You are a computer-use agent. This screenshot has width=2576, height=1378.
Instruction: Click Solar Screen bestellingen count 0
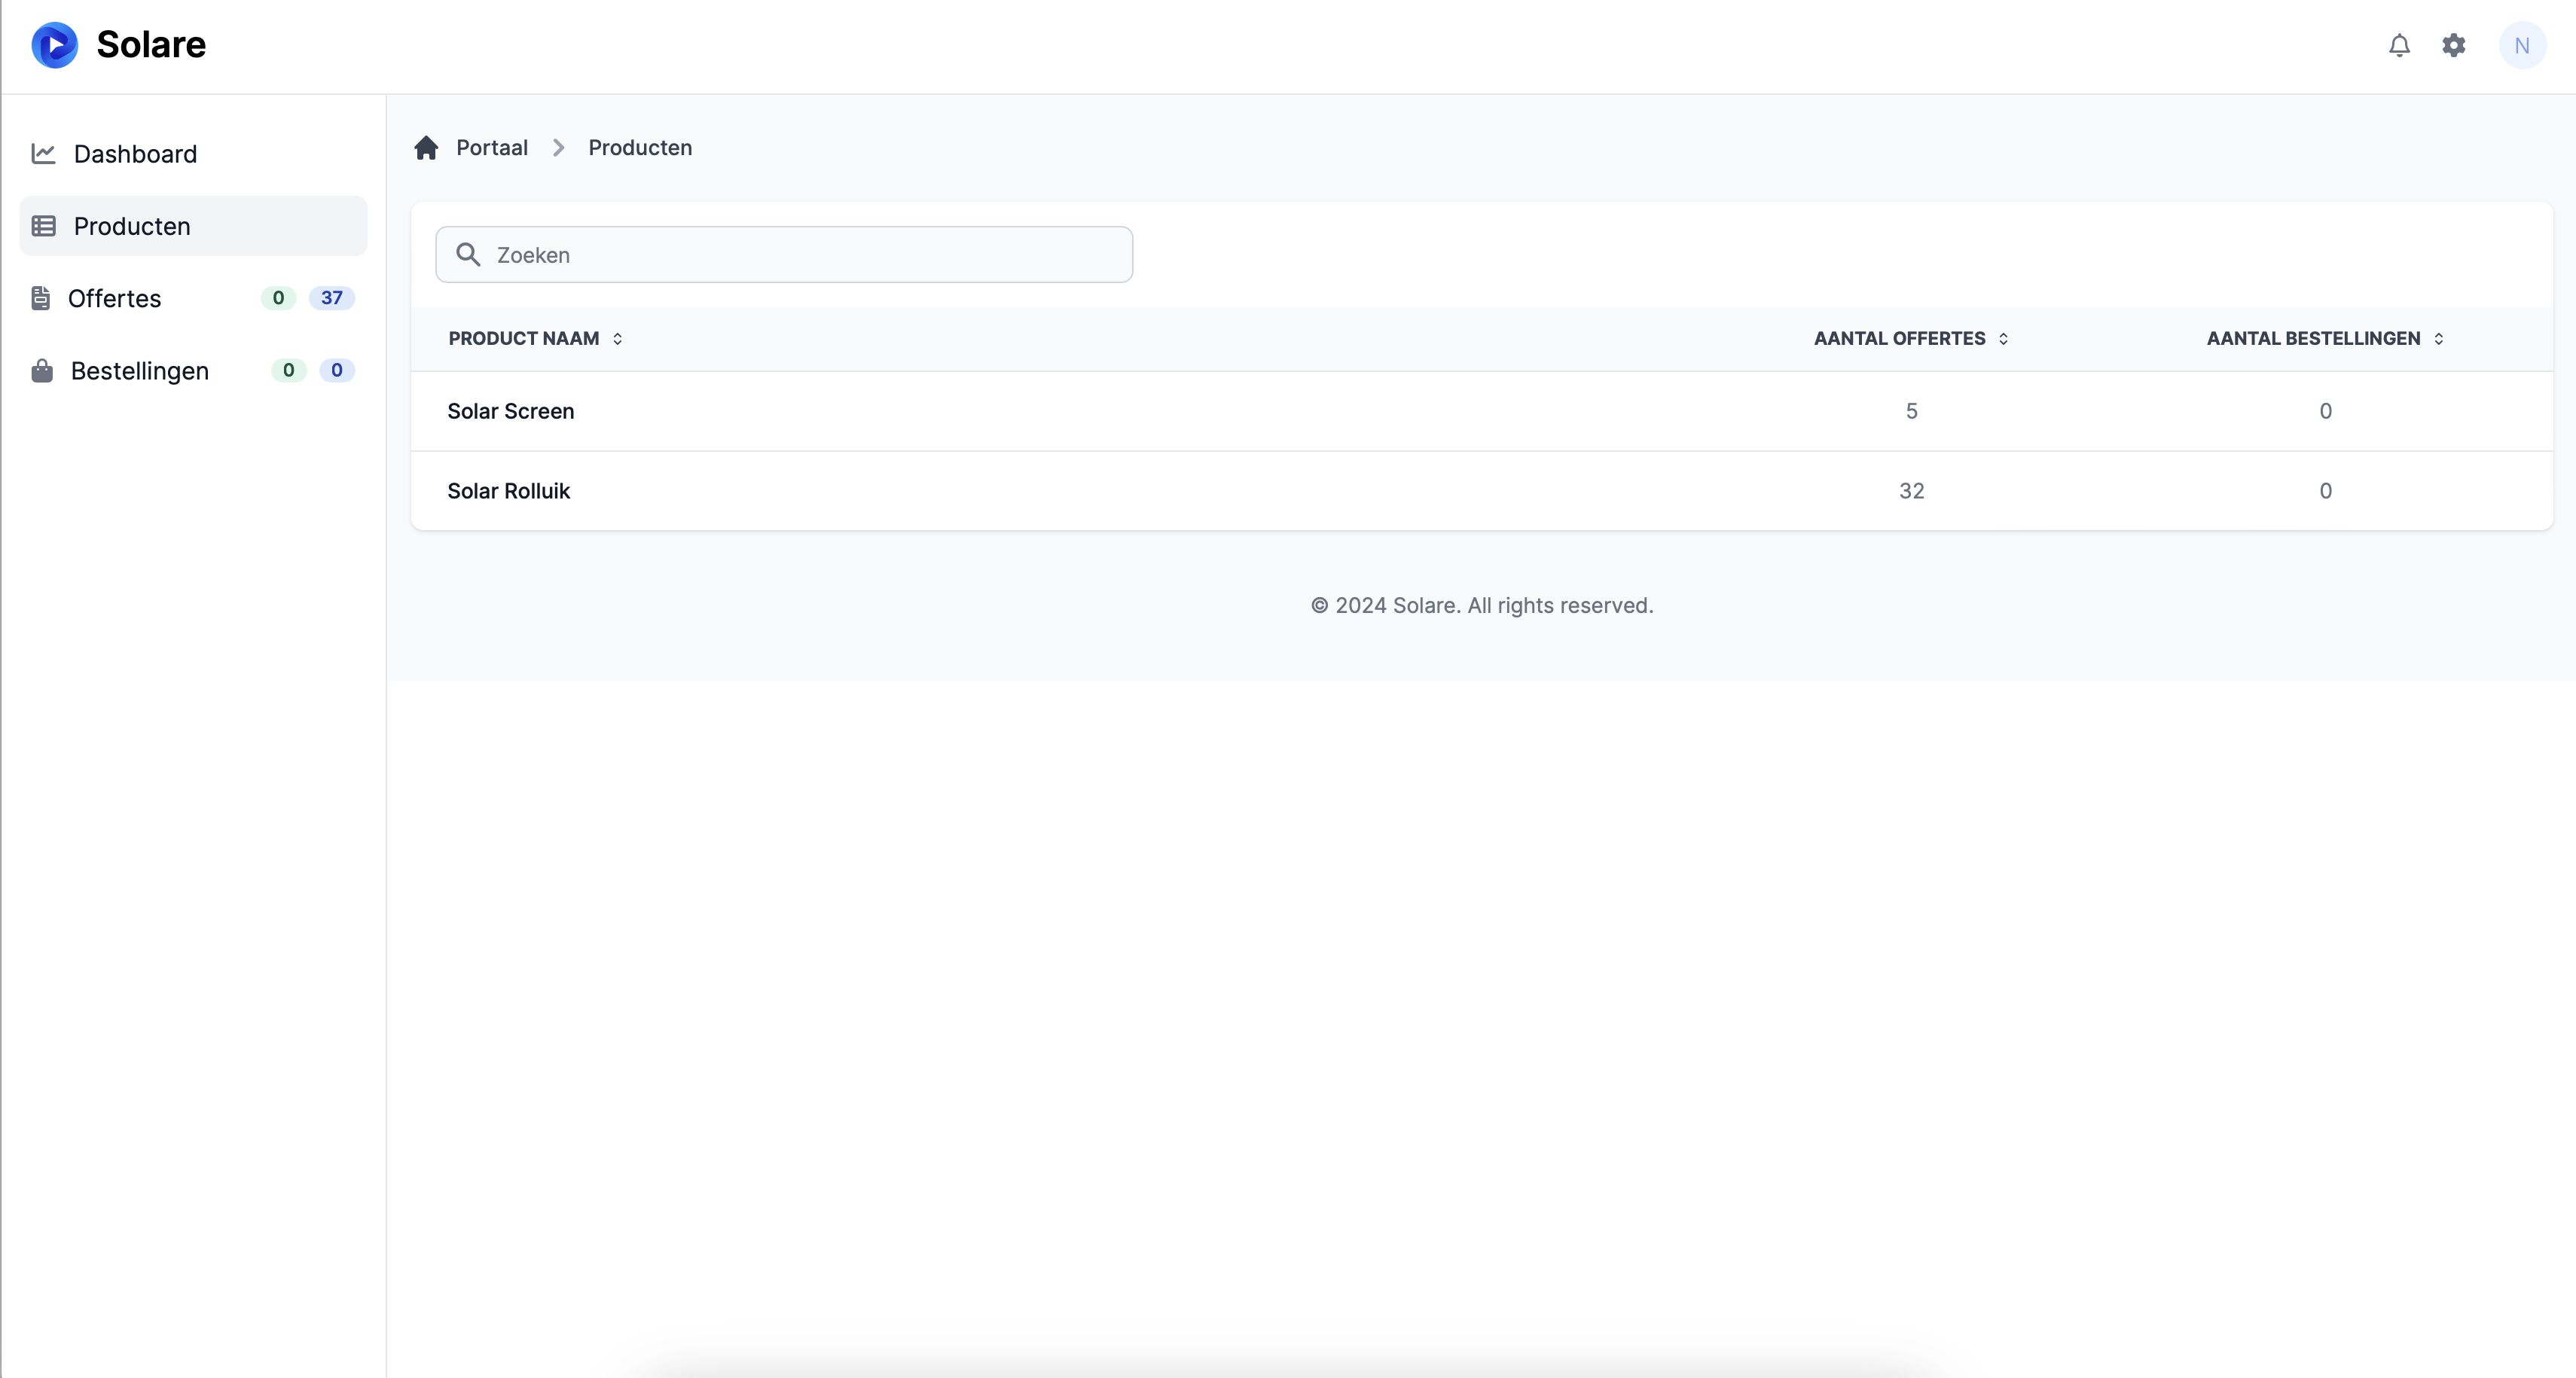point(2325,411)
